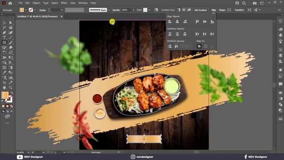
Task: Select the Hand tool
Action: 4,88
